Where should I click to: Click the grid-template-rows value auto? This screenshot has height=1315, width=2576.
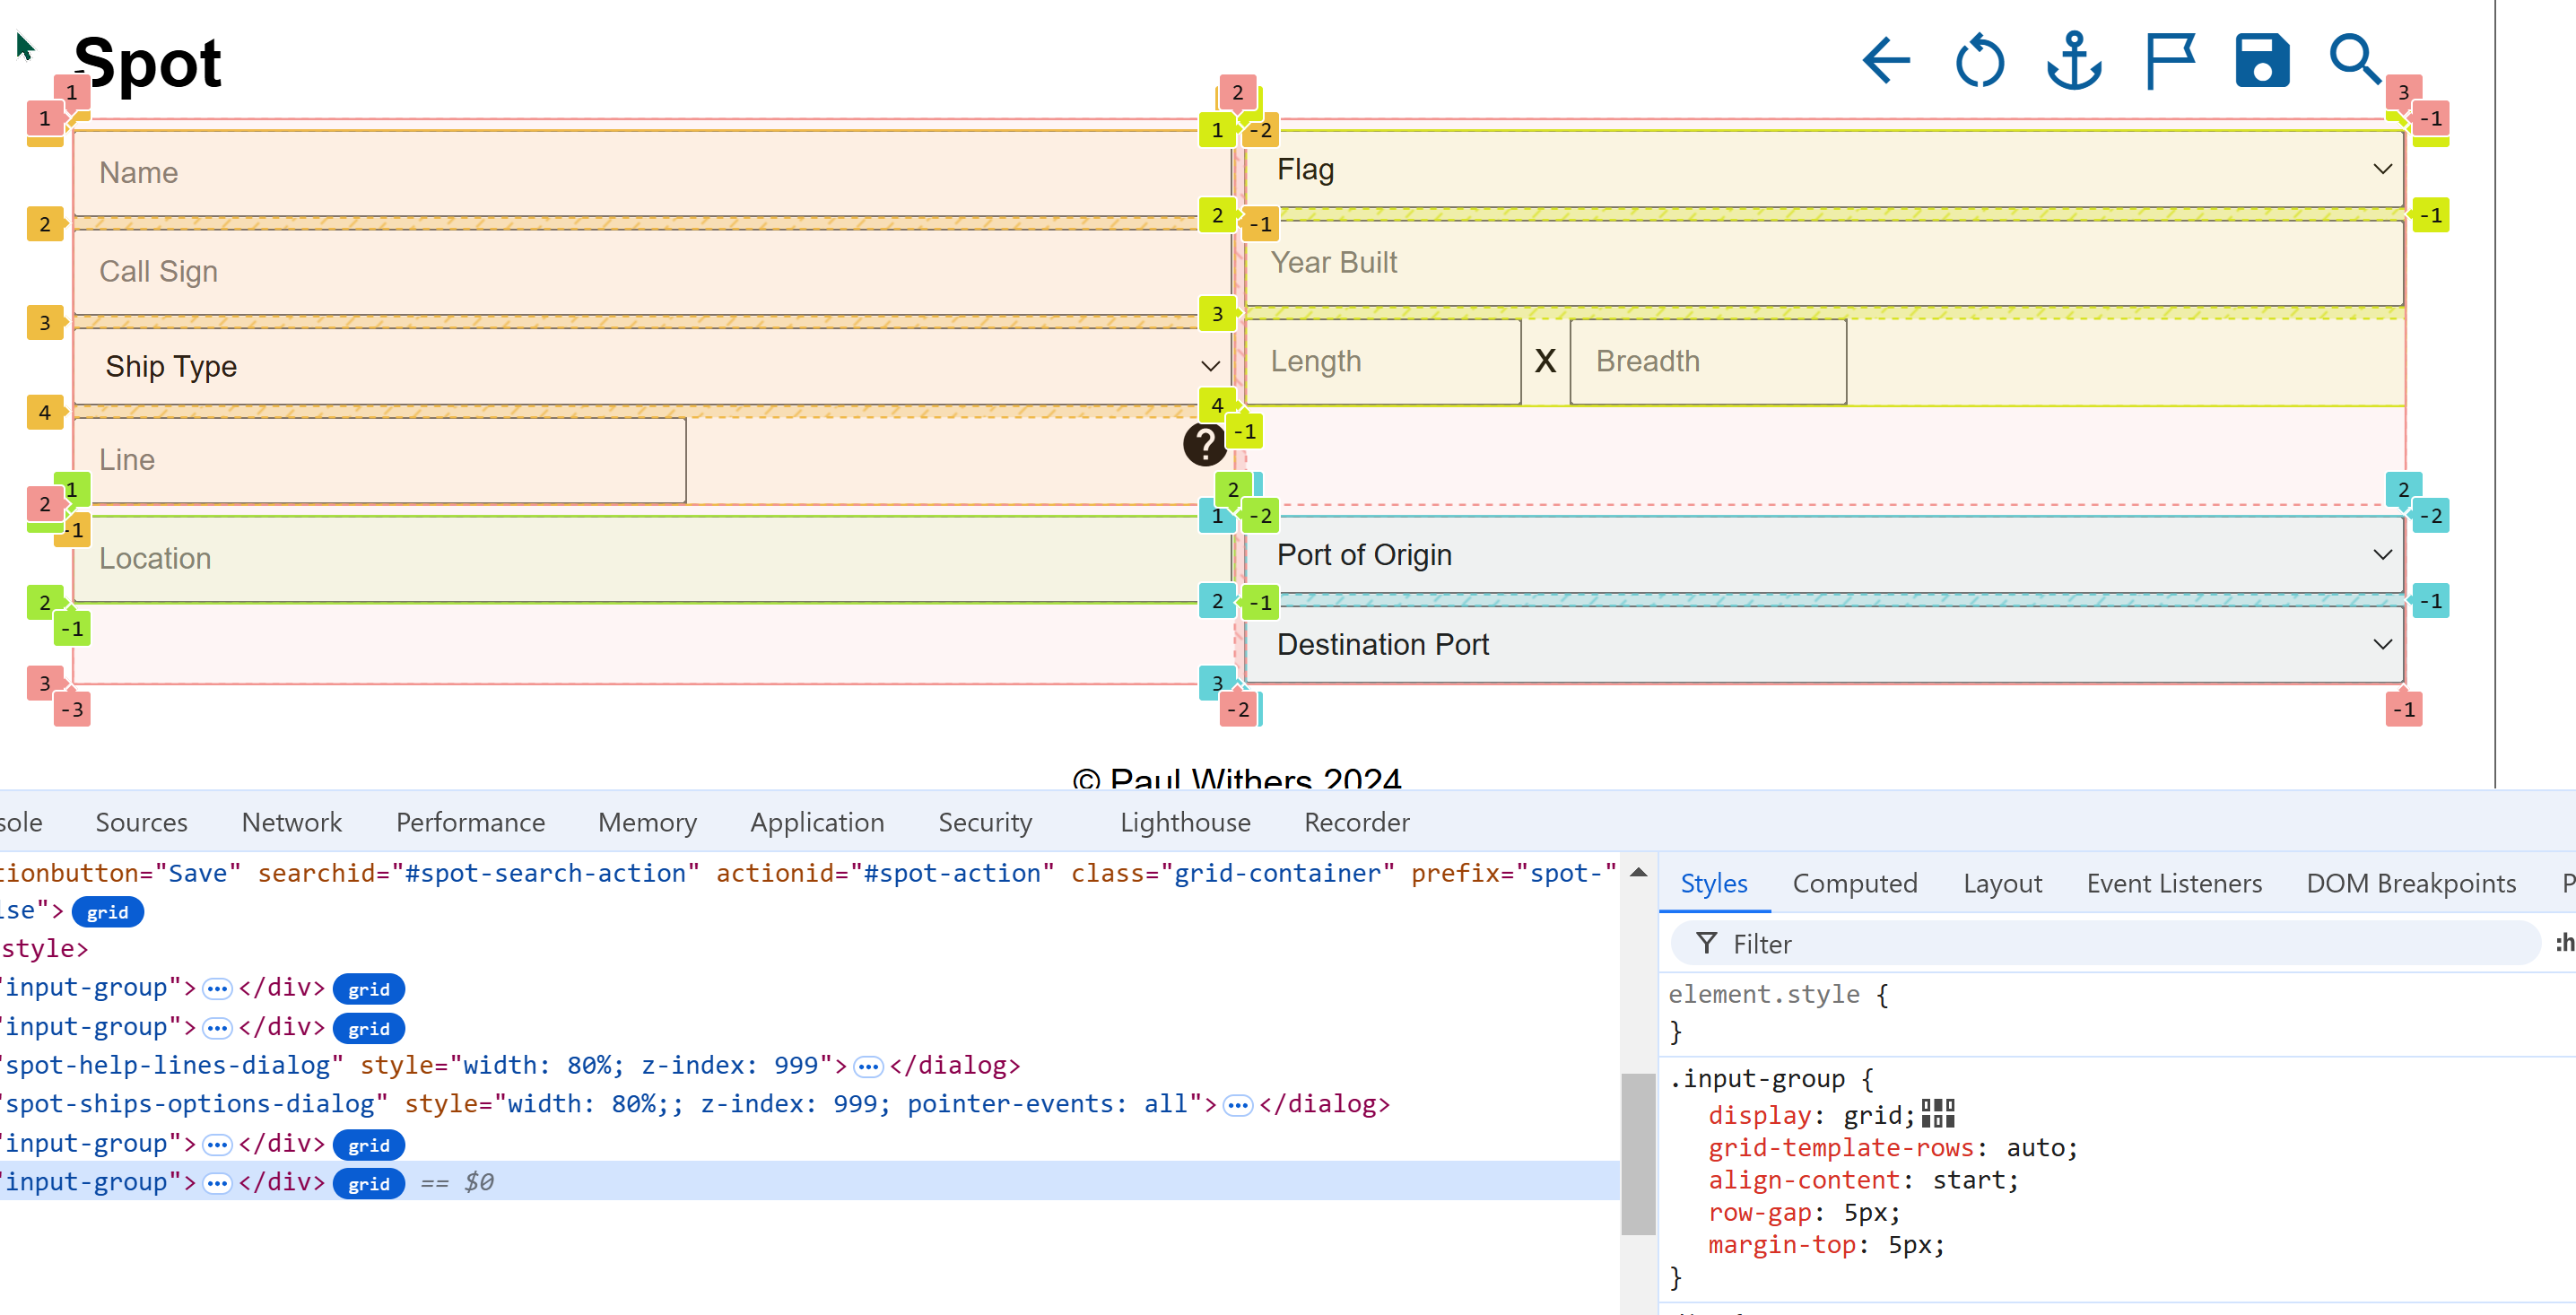2035,1148
